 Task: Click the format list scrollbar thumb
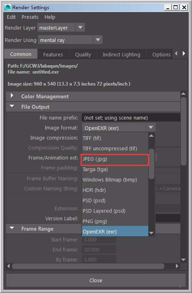point(152,164)
